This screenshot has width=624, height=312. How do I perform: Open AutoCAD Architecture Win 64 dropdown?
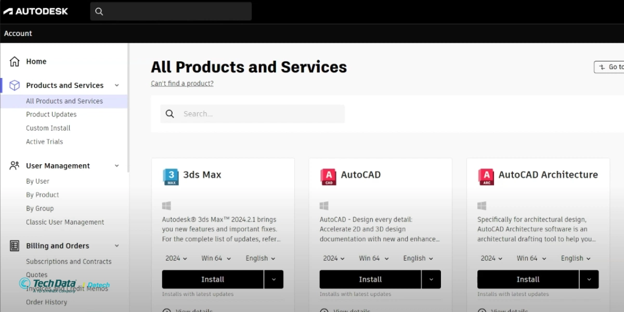531,258
